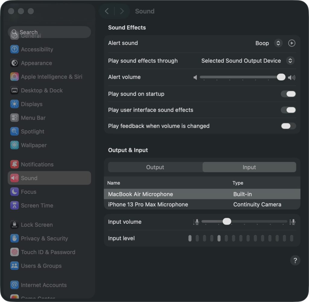Click the Built-in type cell
This screenshot has height=302, width=309.
pos(242,194)
